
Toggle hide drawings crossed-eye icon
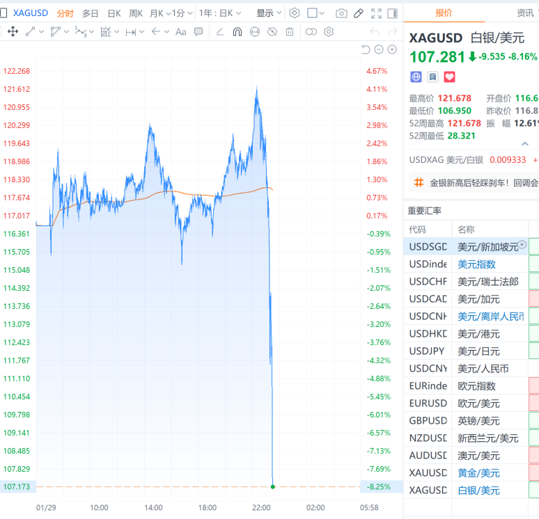(272, 31)
